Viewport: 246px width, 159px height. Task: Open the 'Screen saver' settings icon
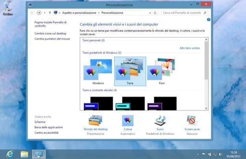pos(192,120)
